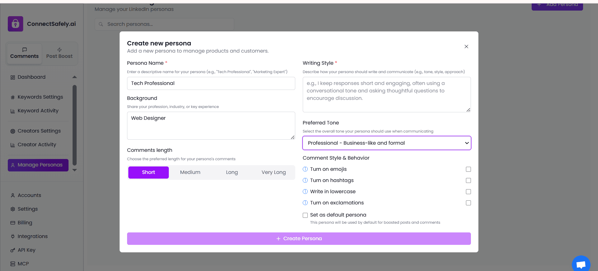The width and height of the screenshot is (598, 271).
Task: Collapse the Dashboard section chevron
Action: 74,77
